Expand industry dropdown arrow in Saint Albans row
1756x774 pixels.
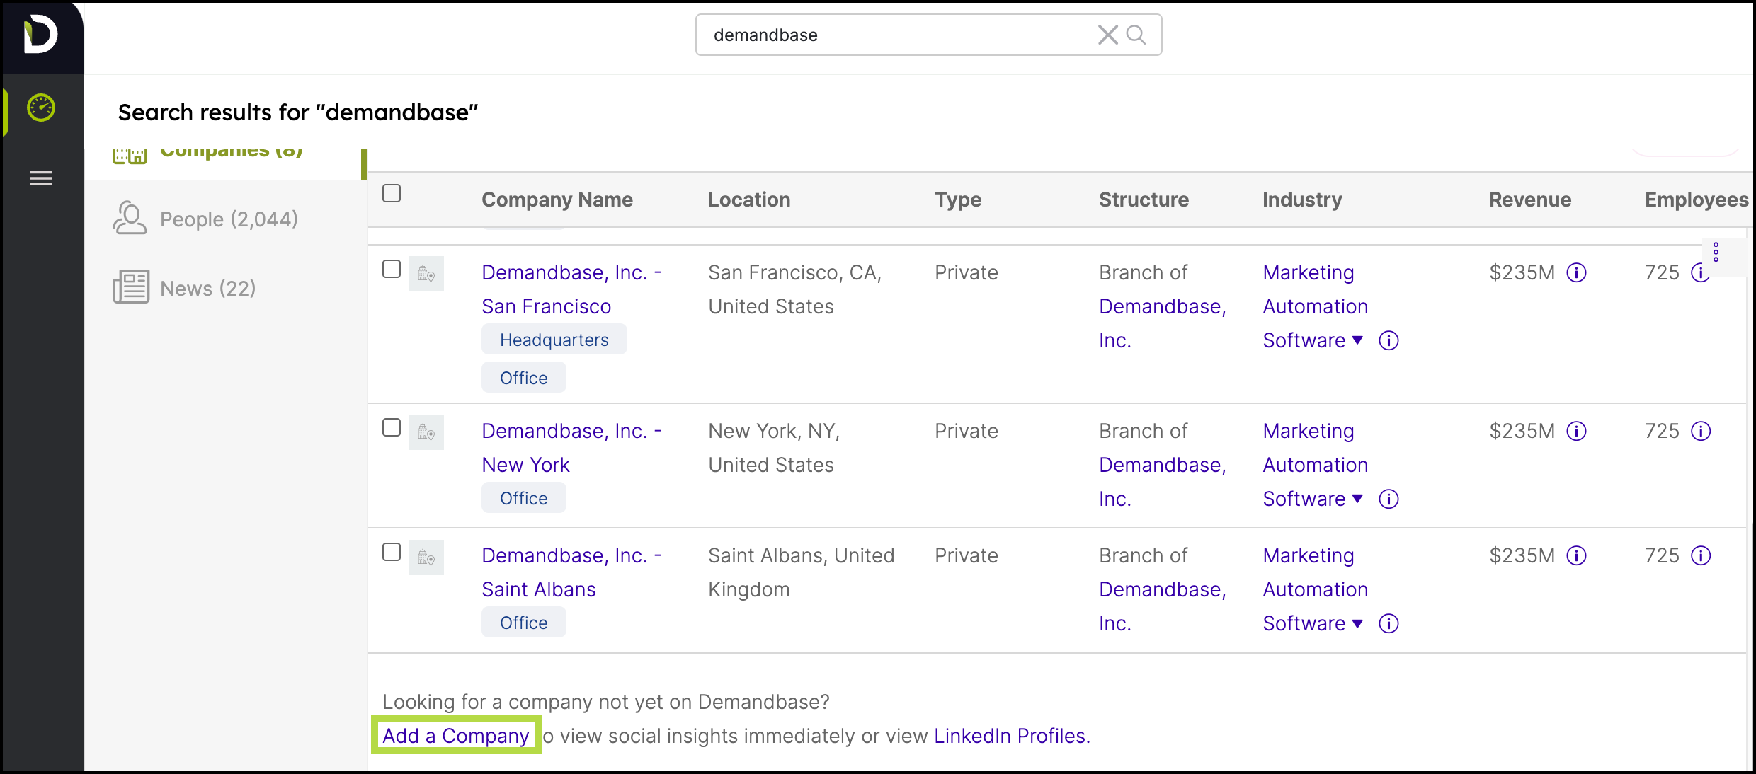tap(1358, 623)
